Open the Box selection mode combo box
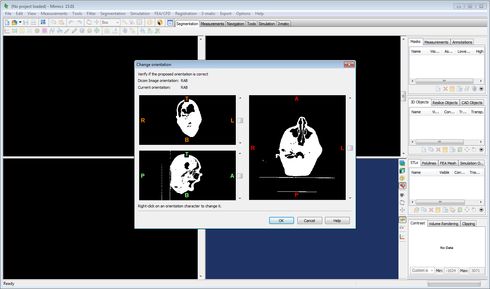 [x=111, y=22]
